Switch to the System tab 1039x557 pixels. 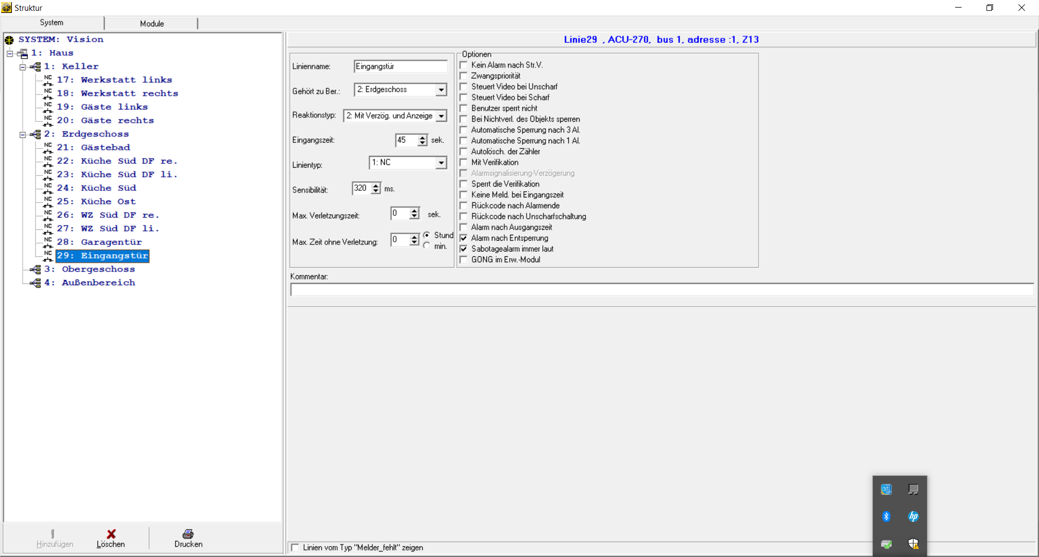click(x=51, y=23)
